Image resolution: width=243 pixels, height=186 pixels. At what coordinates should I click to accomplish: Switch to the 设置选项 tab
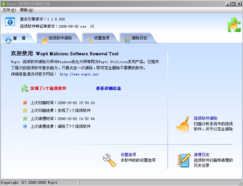point(101,38)
